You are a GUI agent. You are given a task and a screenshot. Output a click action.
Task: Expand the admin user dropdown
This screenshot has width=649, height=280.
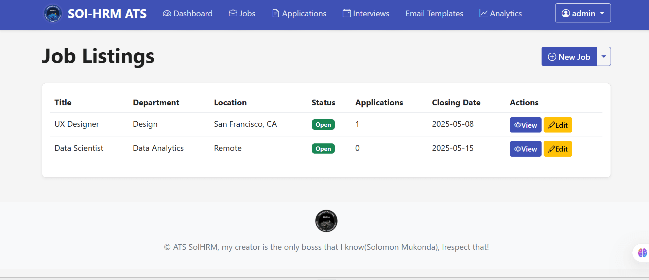tap(583, 13)
